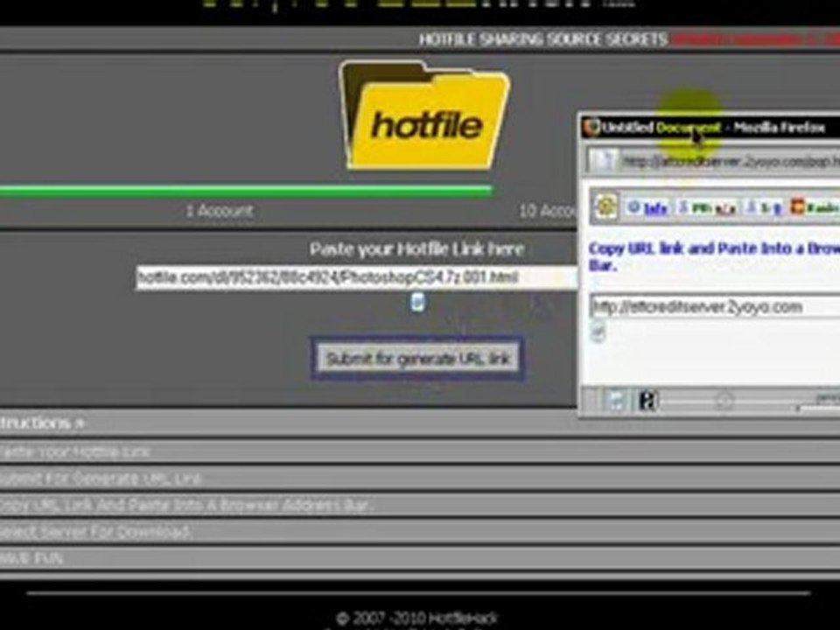Click 'Select Server For Download' instruction row
Image resolution: width=840 pixels, height=630 pixels.
point(420,531)
